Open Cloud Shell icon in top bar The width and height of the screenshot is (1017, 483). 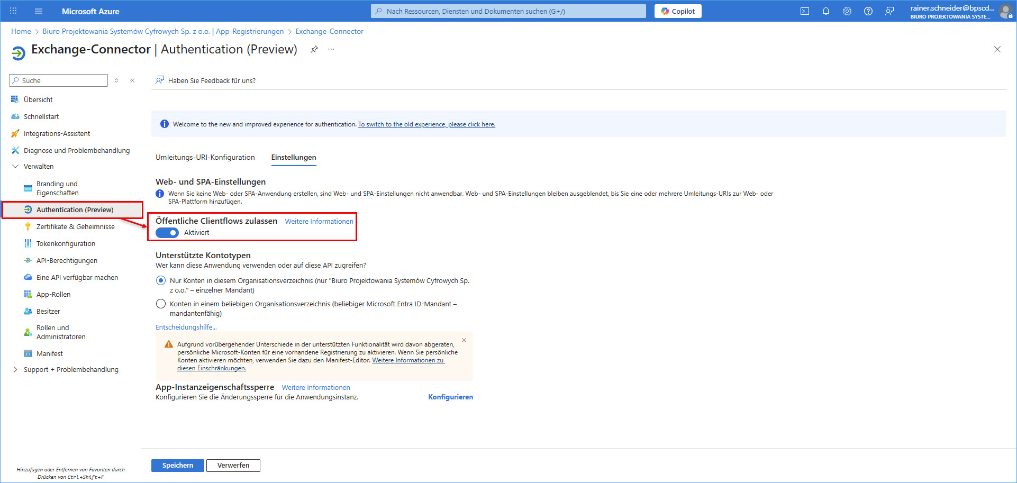pos(805,11)
